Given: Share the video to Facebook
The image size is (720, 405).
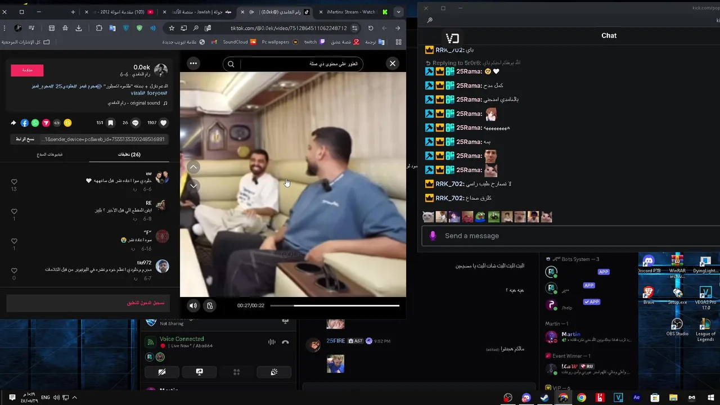Looking at the screenshot, I should (25, 123).
